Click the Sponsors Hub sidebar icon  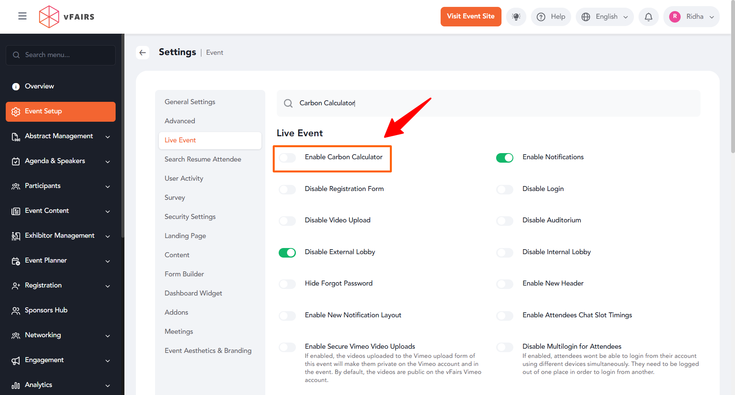point(16,310)
